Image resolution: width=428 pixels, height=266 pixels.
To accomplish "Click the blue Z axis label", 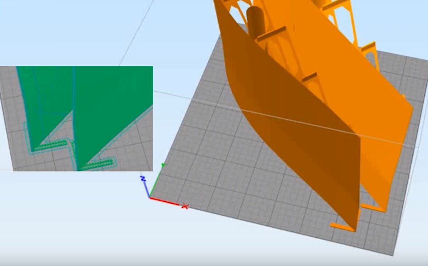I will [x=143, y=179].
